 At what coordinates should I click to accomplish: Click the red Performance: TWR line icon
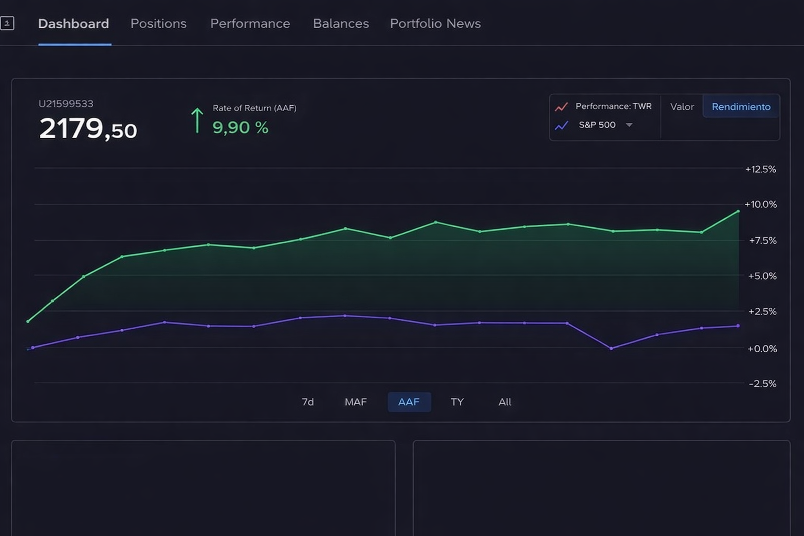click(x=561, y=107)
